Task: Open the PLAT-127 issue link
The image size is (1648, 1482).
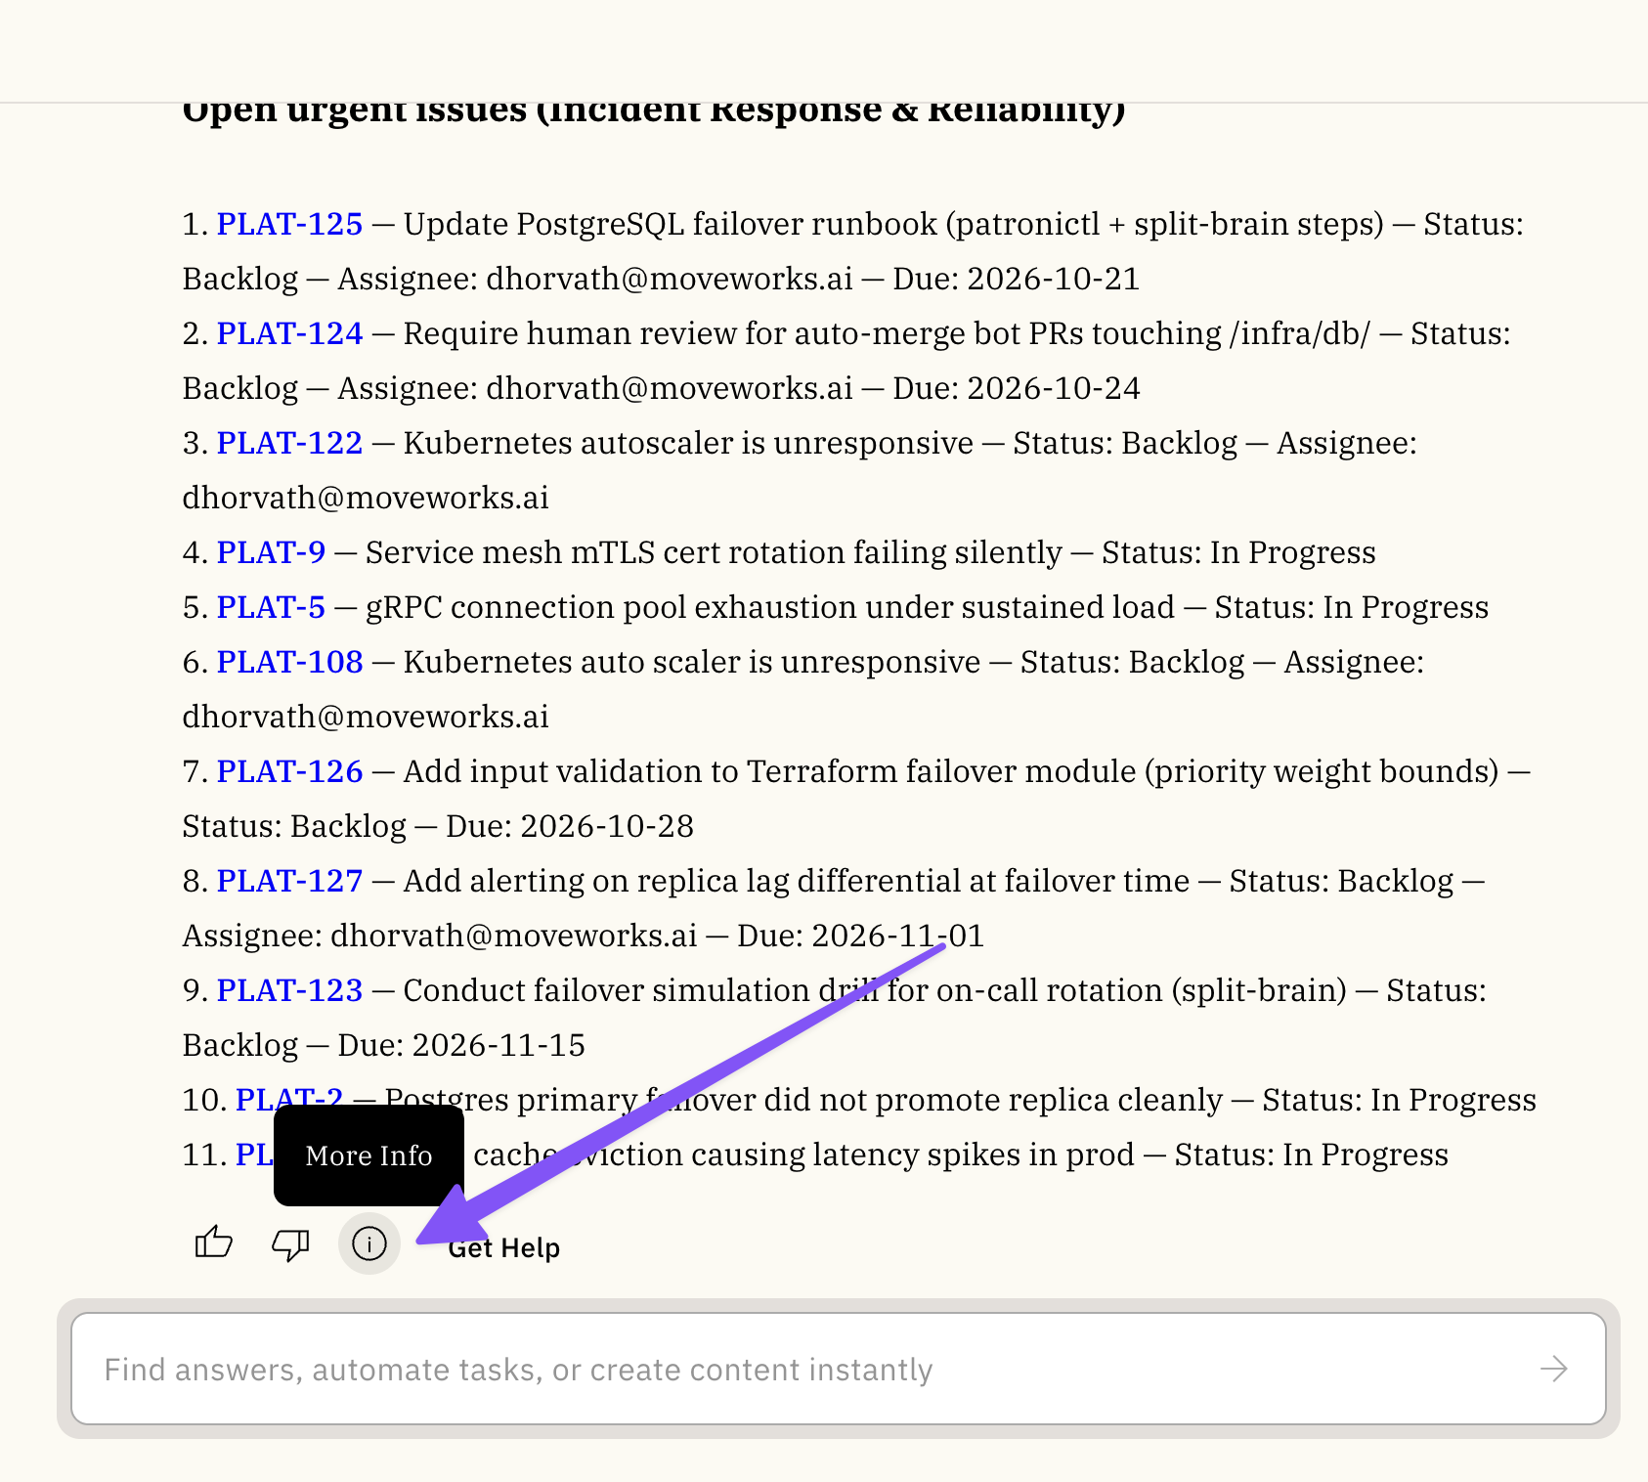Action: [x=289, y=881]
